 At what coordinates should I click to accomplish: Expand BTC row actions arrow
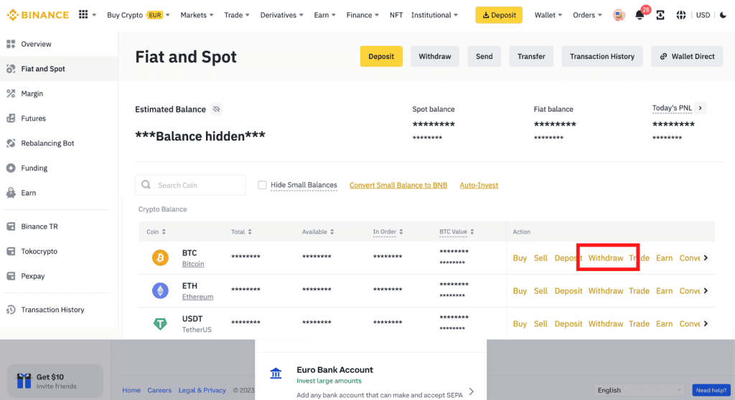tap(706, 257)
